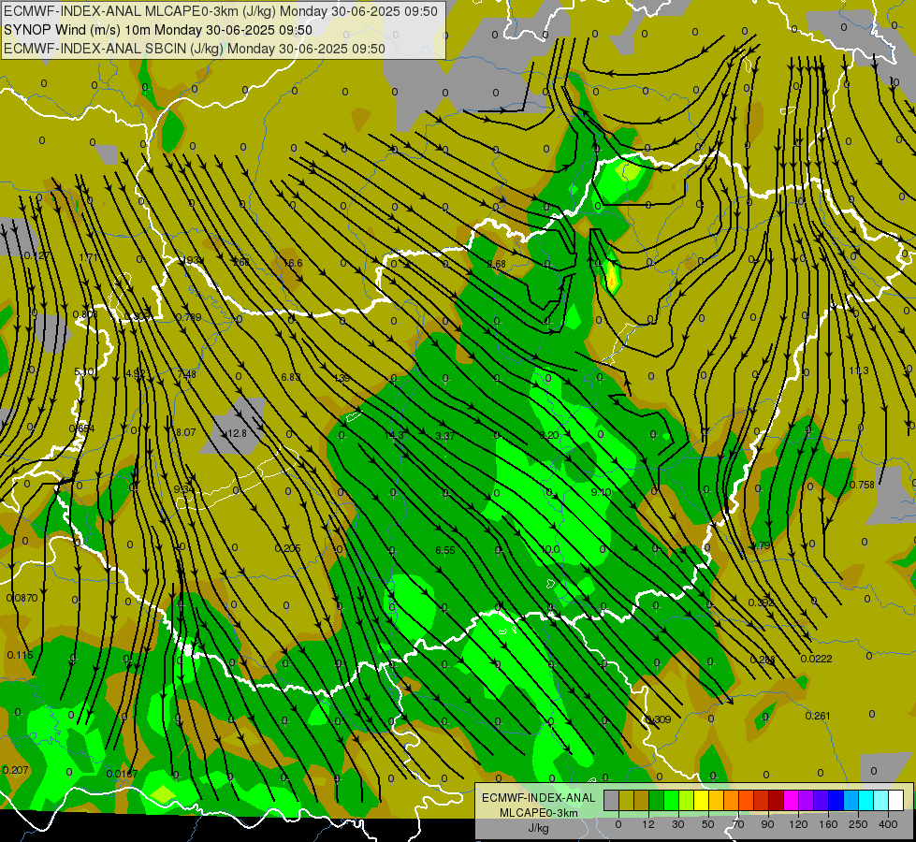Click the legend unit label J/kg
916x842 pixels.
pyautogui.click(x=538, y=828)
